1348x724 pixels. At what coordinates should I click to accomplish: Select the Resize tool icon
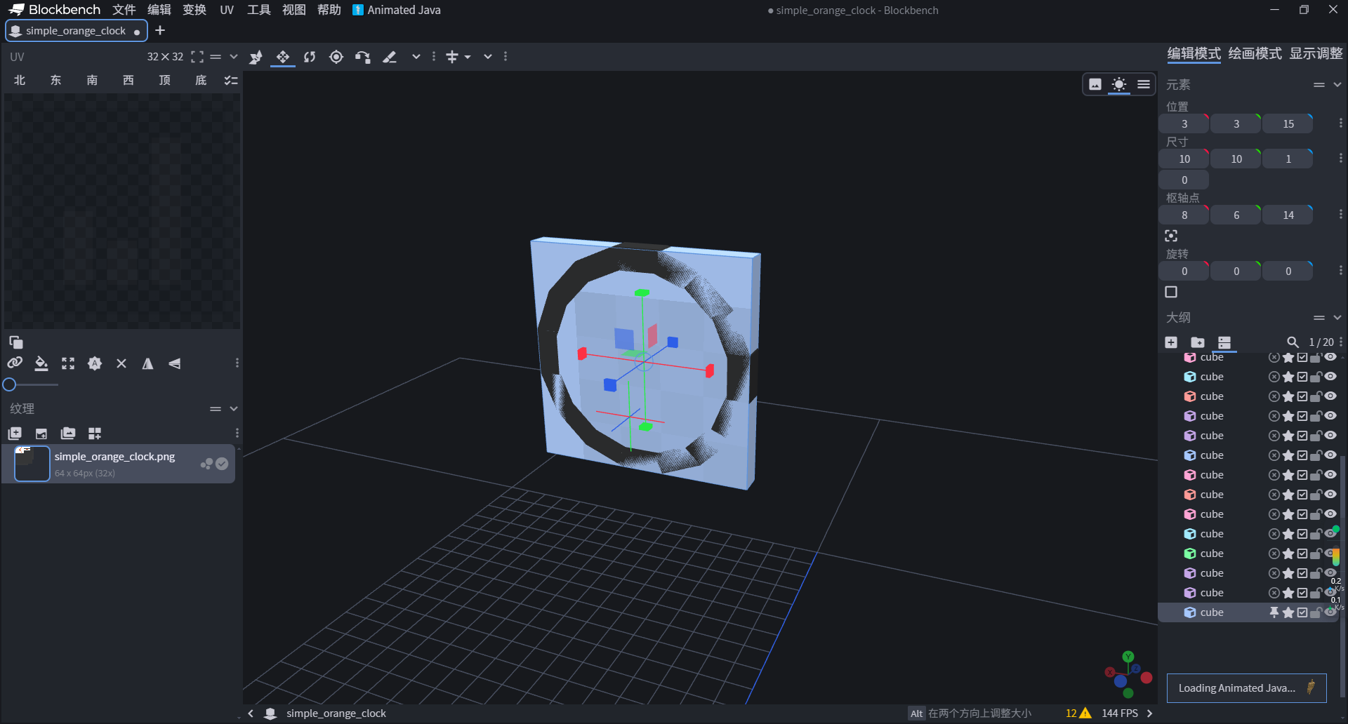283,57
